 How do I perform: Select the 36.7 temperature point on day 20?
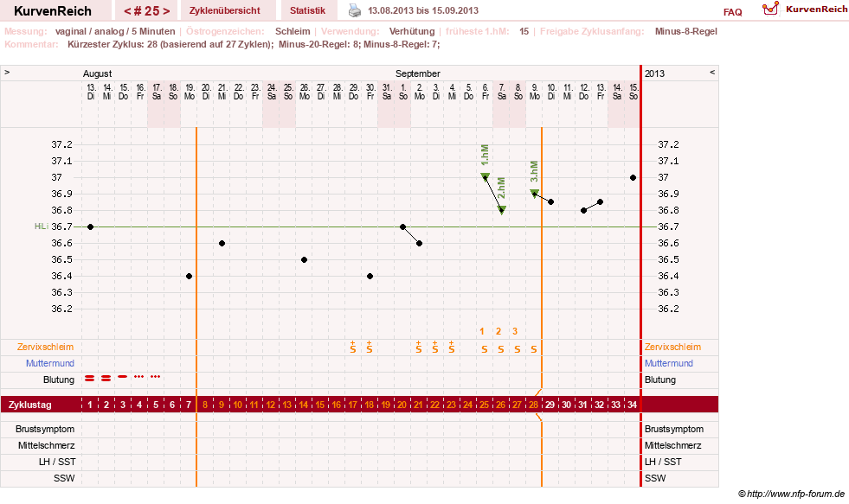402,226
